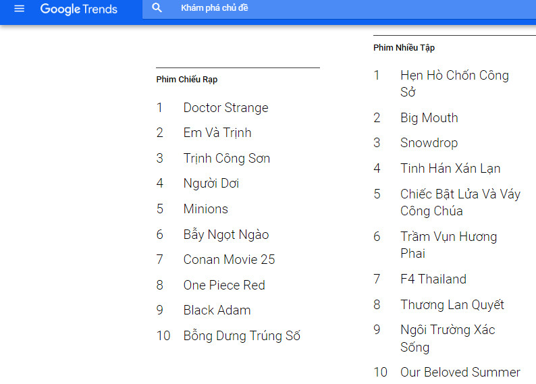Viewport: 536px width, 384px height.
Task: Select 'Bẫy Ngọt Ngào' movie entry
Action: (225, 235)
